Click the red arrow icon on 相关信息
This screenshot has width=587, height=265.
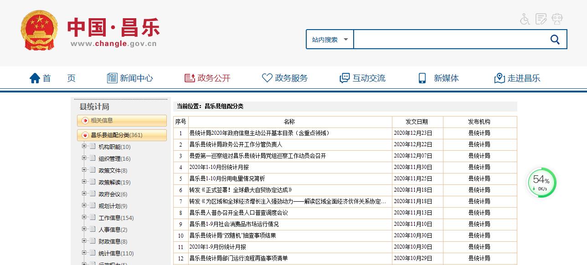pos(85,121)
